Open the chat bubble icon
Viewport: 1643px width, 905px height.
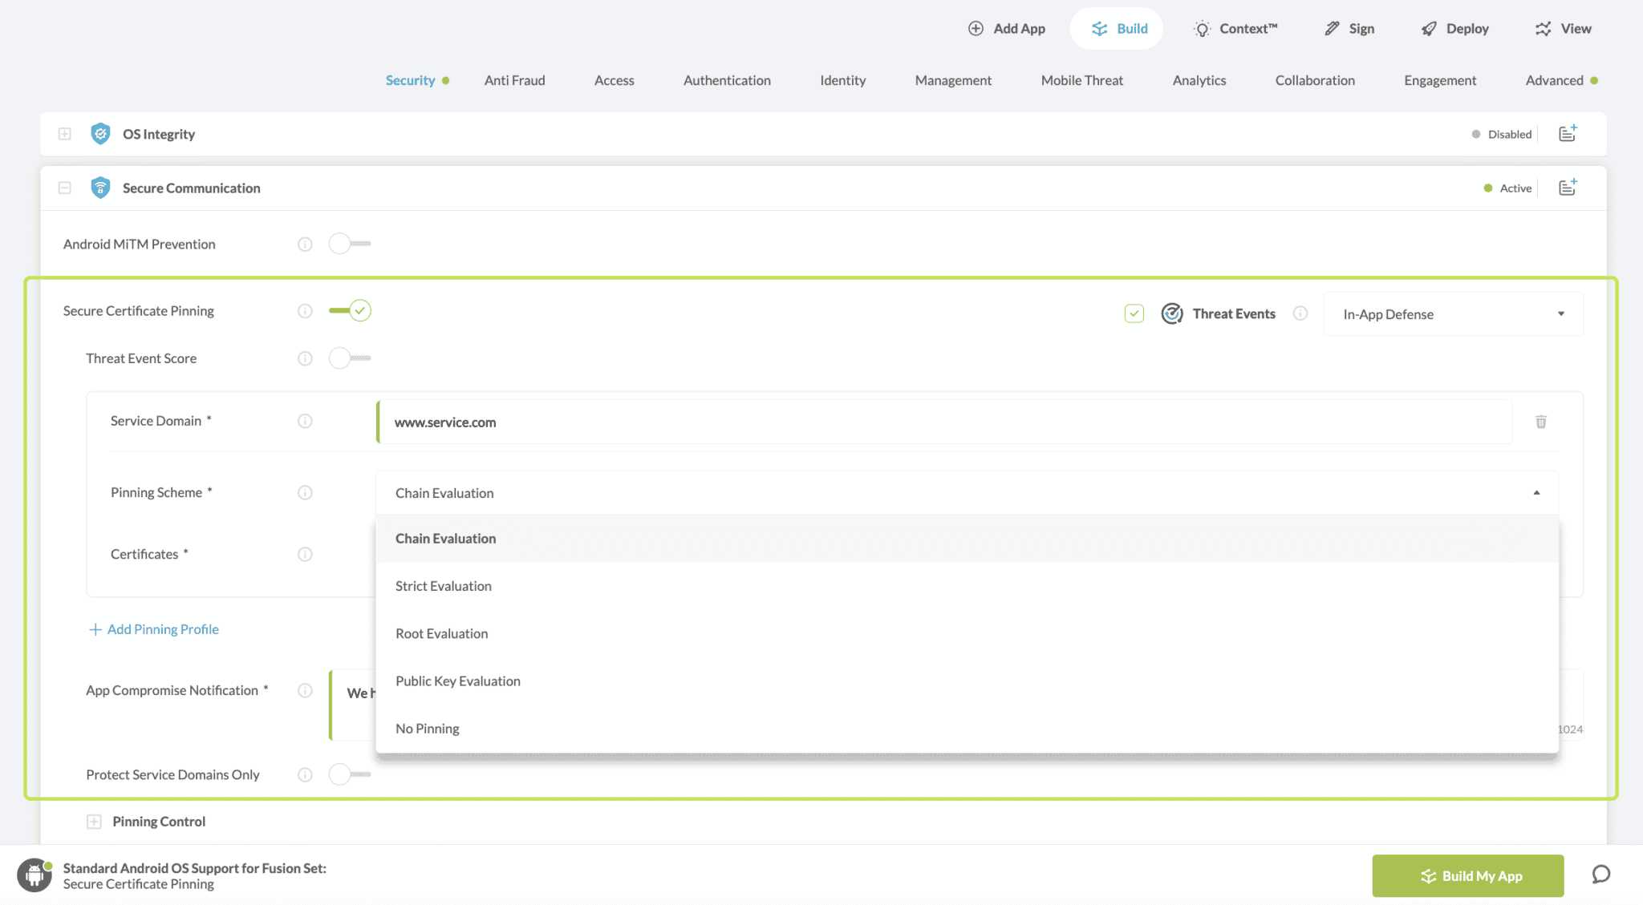click(1600, 875)
